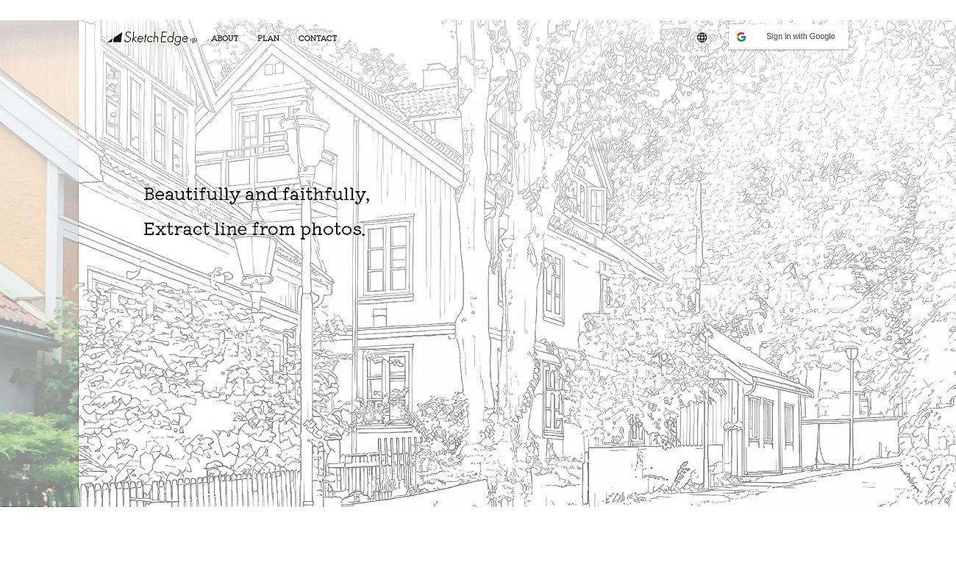
Task: Go to the PLAN page
Action: (268, 38)
